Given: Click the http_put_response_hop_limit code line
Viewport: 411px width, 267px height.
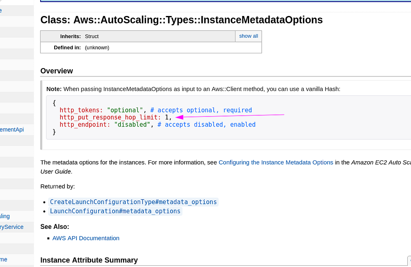Looking at the screenshot, I should click(x=115, y=117).
